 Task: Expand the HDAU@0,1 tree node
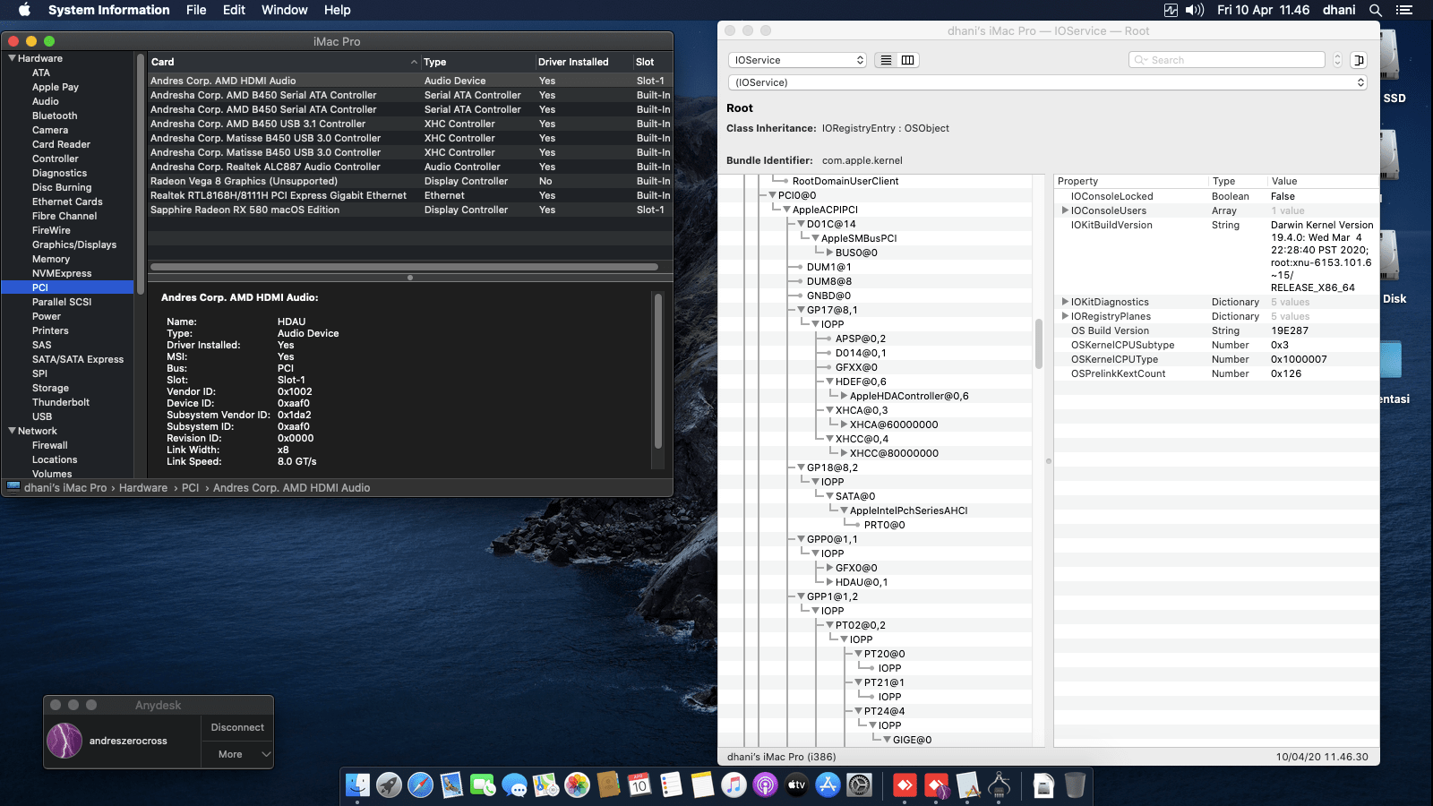(x=829, y=582)
